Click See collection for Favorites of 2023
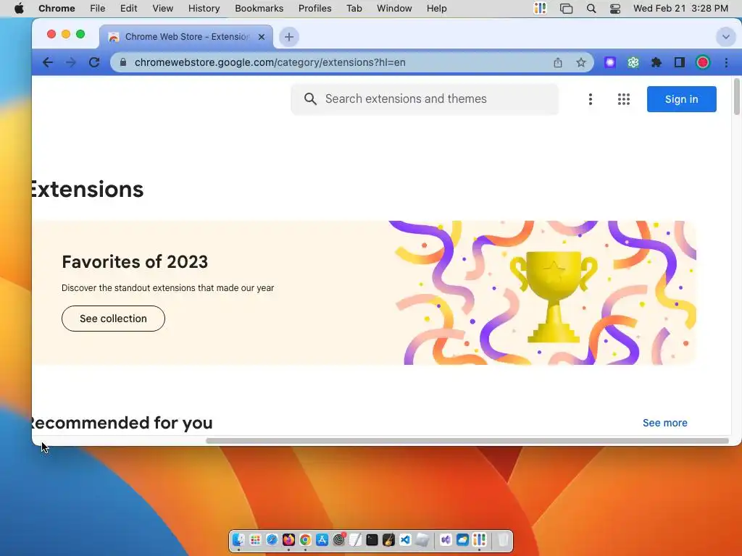The image size is (742, 556). click(x=113, y=319)
